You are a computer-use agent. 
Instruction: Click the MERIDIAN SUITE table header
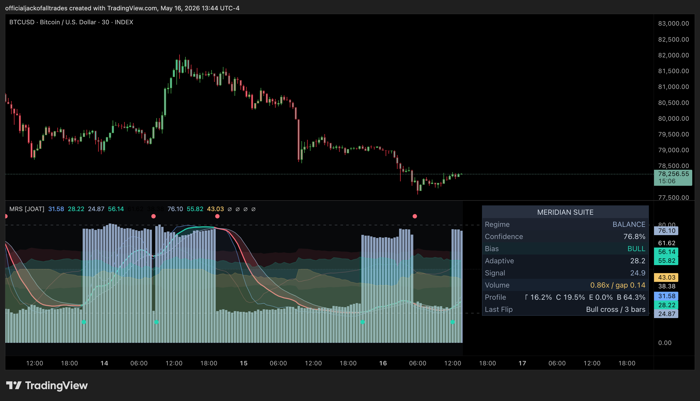click(565, 212)
